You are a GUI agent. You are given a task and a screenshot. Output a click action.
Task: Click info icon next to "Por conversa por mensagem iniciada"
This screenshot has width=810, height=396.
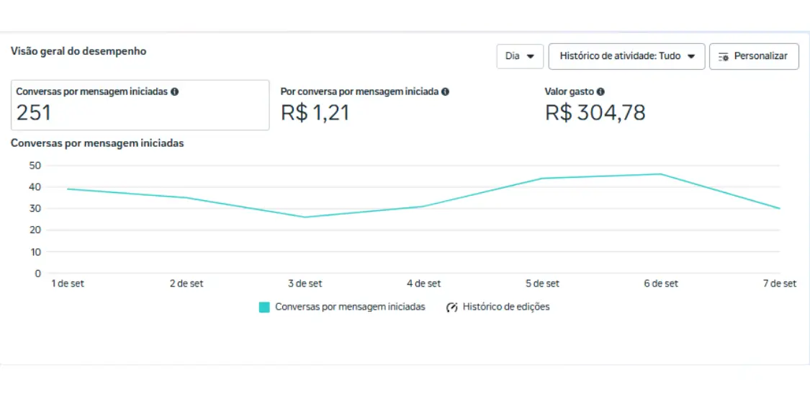click(446, 92)
